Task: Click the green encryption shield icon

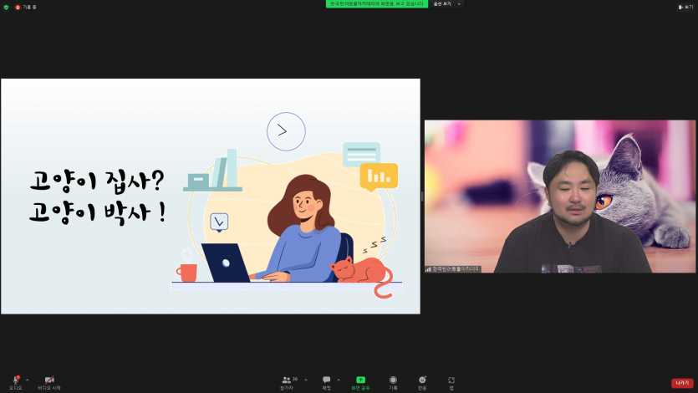Action: 6,8
